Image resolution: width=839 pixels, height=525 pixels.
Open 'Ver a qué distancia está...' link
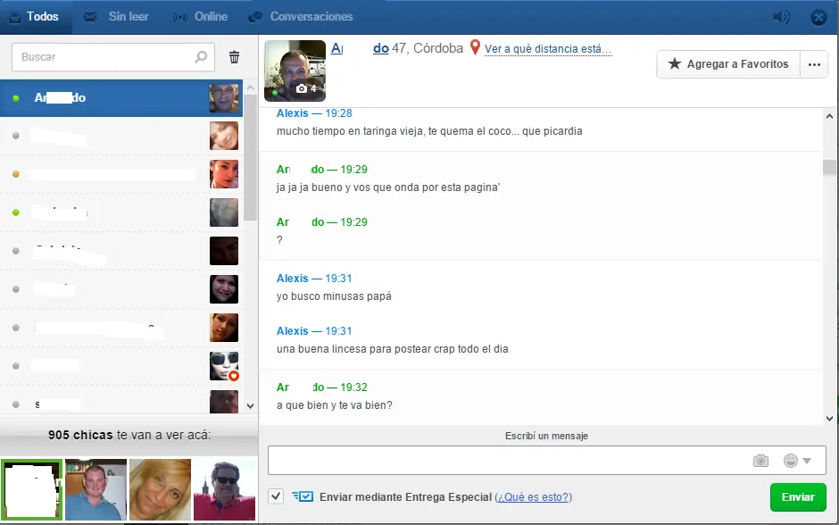click(x=548, y=49)
